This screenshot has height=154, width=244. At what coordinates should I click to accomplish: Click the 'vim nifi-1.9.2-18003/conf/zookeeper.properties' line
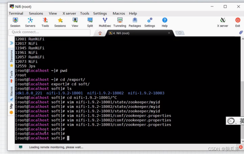[x=93, y=125]
